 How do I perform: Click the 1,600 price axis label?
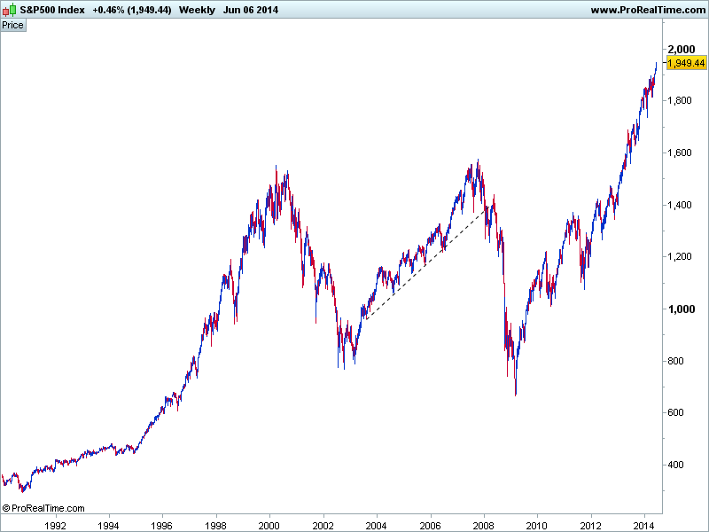coord(680,153)
